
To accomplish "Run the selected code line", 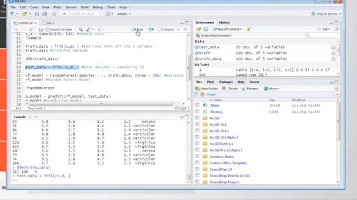I will (x=137, y=29).
